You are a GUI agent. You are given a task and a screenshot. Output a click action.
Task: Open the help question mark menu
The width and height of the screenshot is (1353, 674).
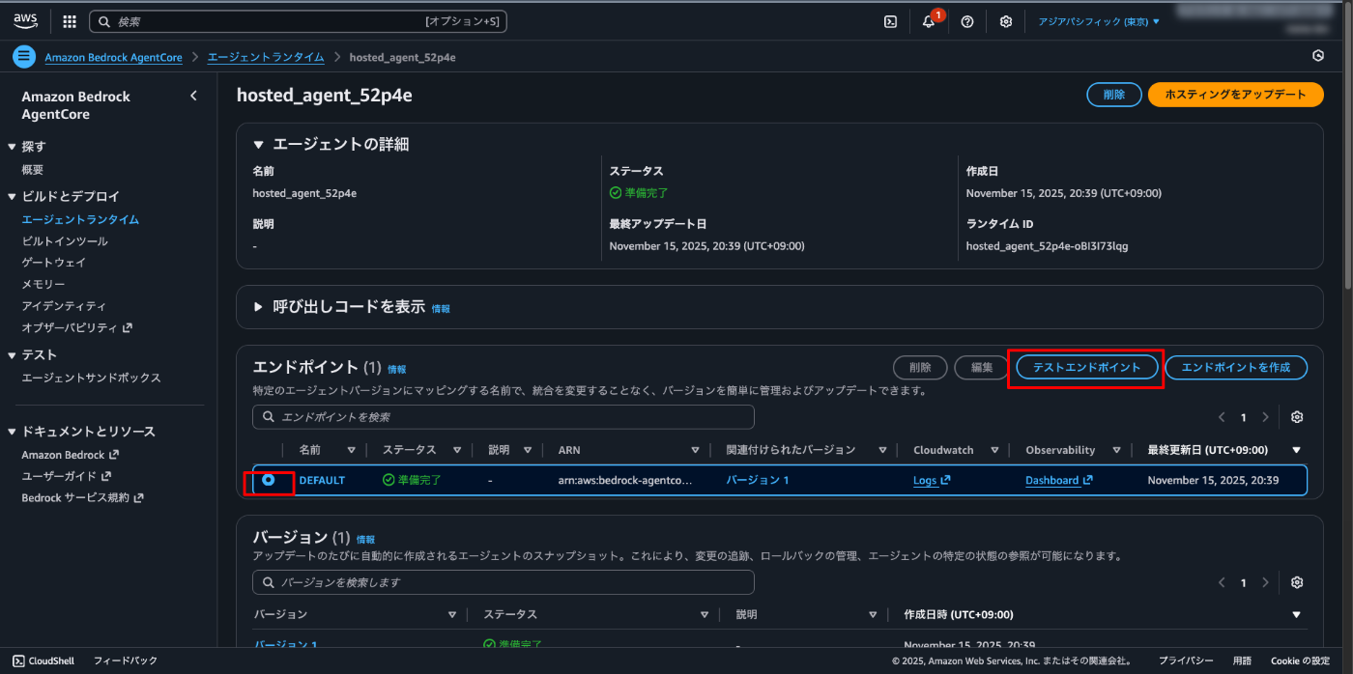coord(967,21)
